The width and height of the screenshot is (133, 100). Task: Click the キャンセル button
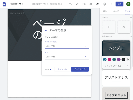[62, 69]
